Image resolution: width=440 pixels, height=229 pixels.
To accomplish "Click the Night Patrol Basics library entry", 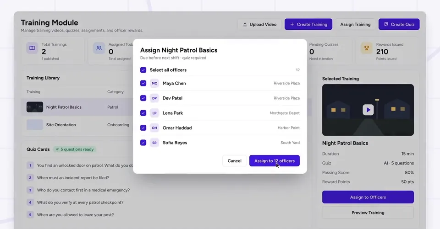I will click(x=64, y=107).
